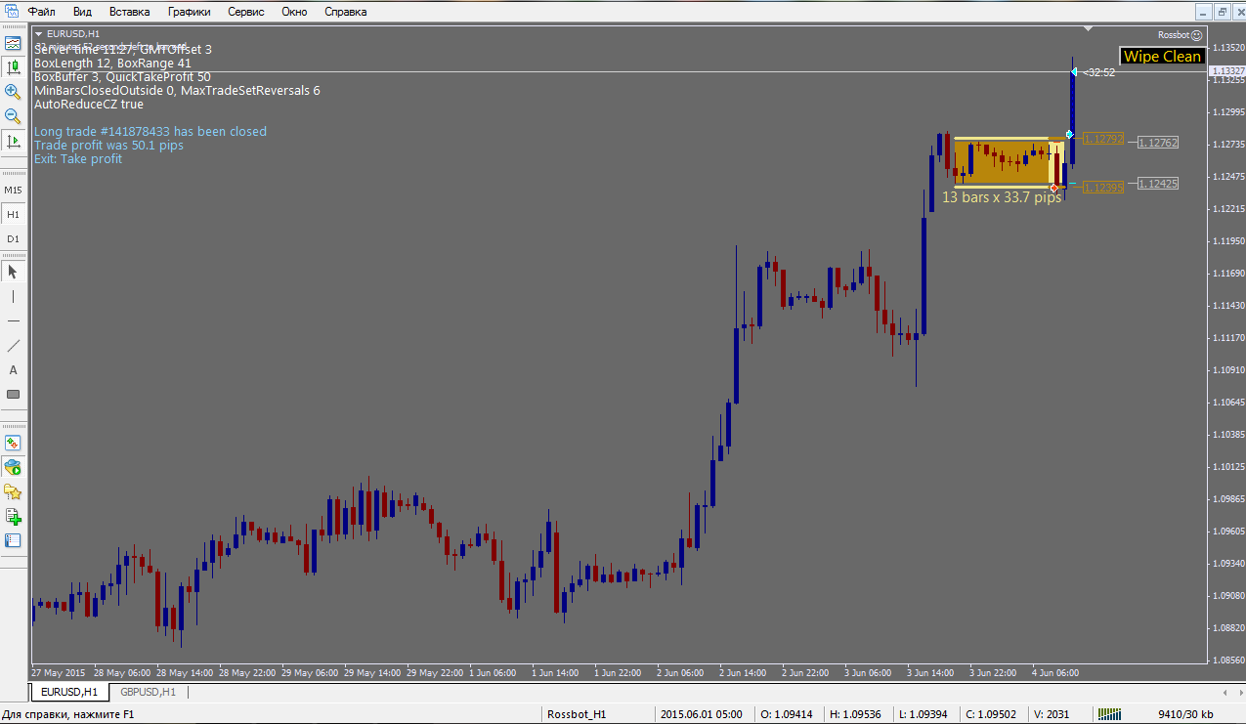Select the candlestick chart type icon

[13, 67]
